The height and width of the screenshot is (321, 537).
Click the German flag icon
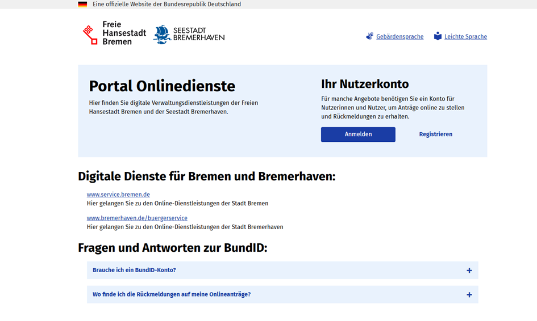(82, 5)
